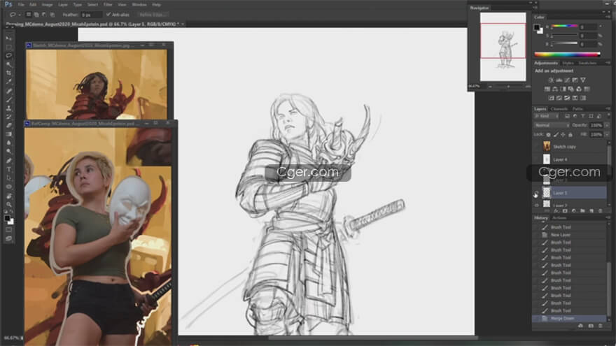This screenshot has height=346, width=616.
Task: Select the Spot Healing Brush tool
Action: [8, 91]
